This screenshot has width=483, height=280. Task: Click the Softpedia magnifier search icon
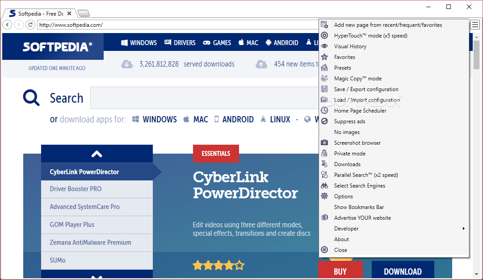(31, 98)
